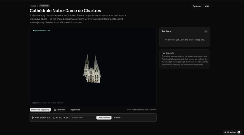The width and height of the screenshot is (244, 135).
Task: Click the Anchors panel heading
Action: (x=166, y=31)
